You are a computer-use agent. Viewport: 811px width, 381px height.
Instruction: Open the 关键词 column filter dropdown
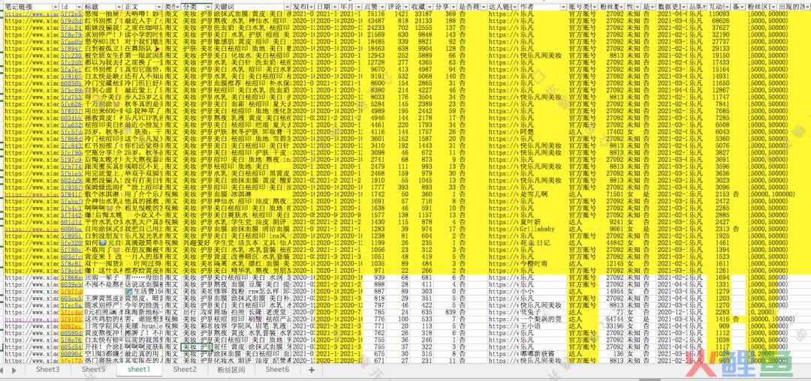[x=287, y=7]
